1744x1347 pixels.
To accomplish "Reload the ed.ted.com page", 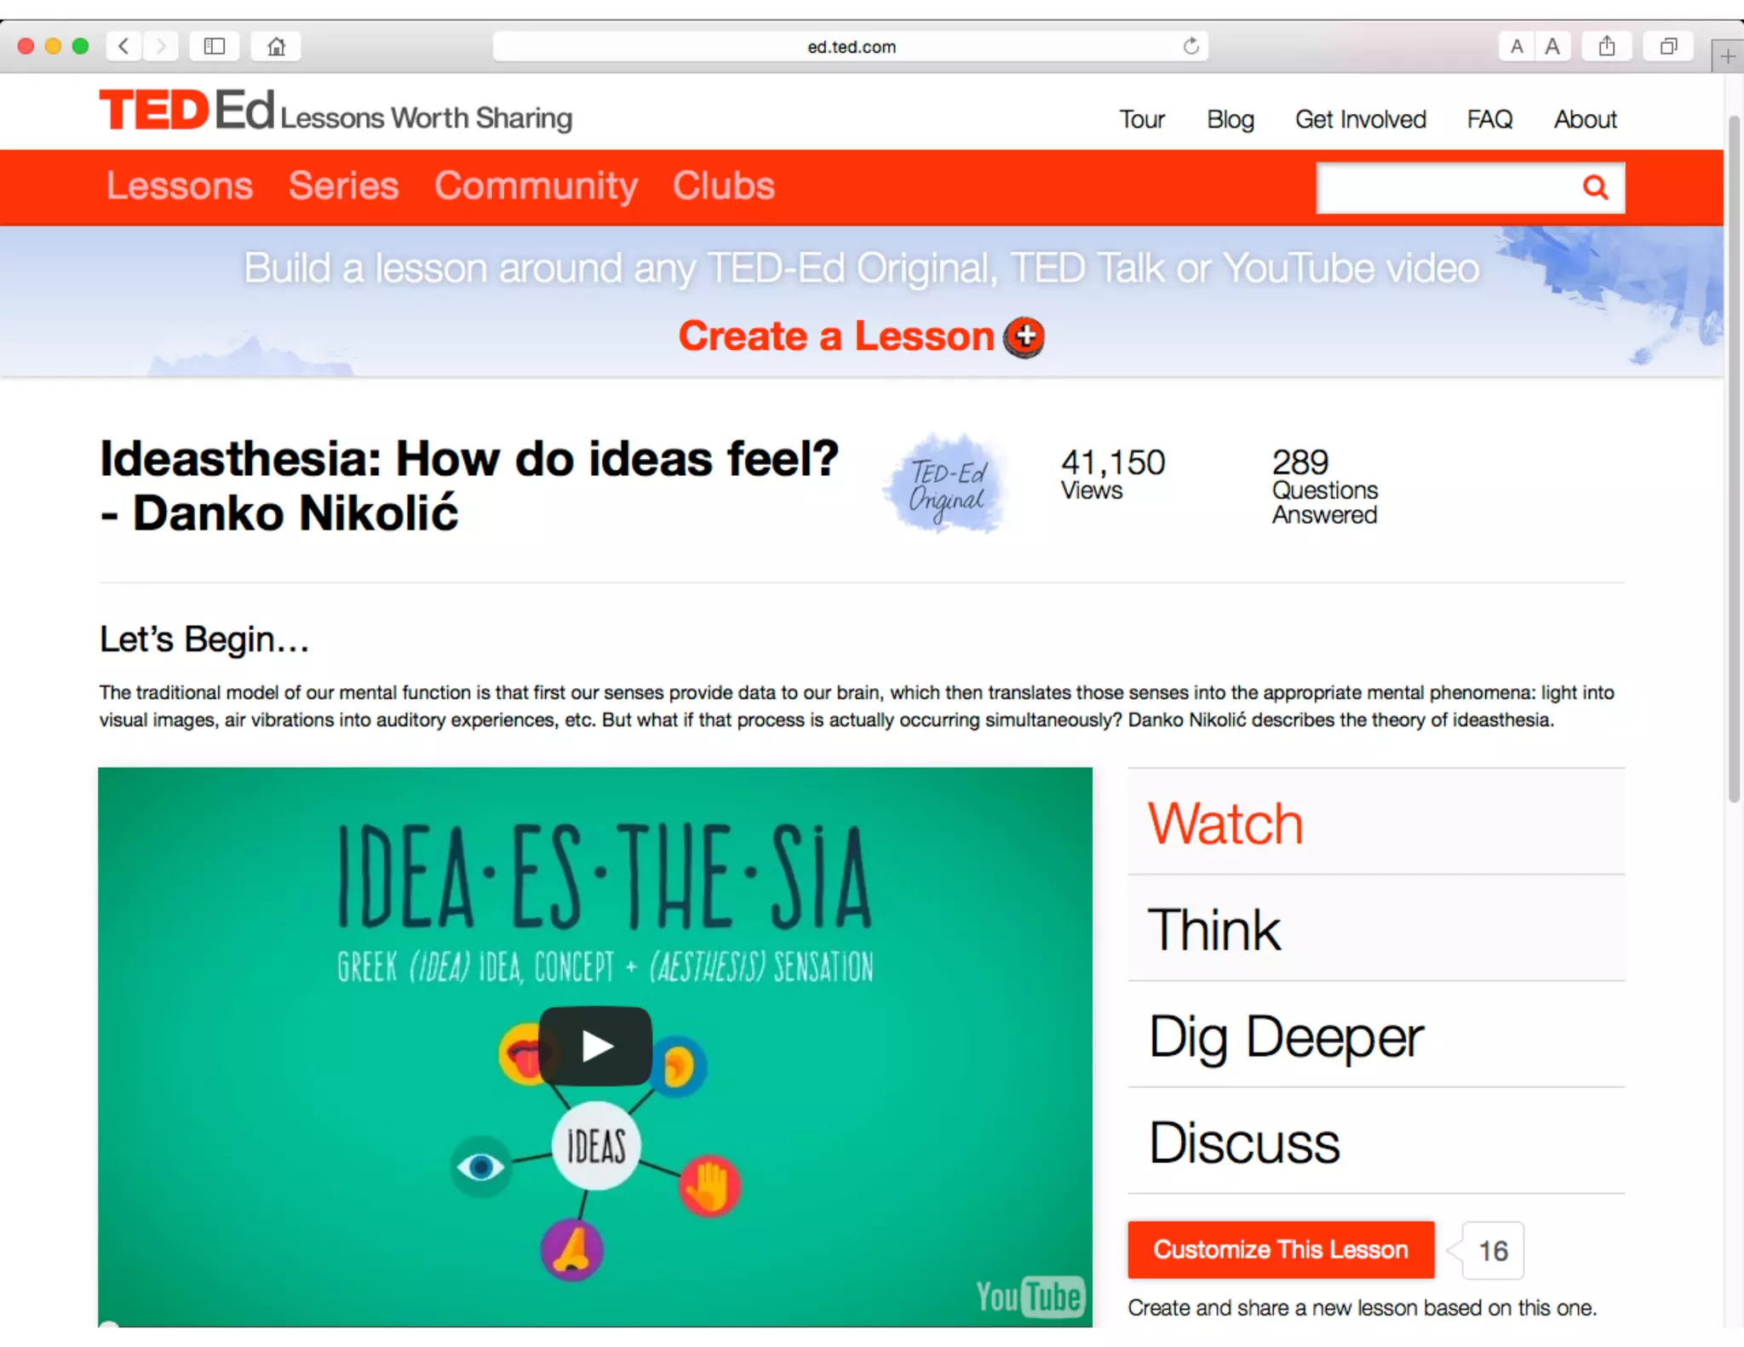I will click(x=1190, y=46).
